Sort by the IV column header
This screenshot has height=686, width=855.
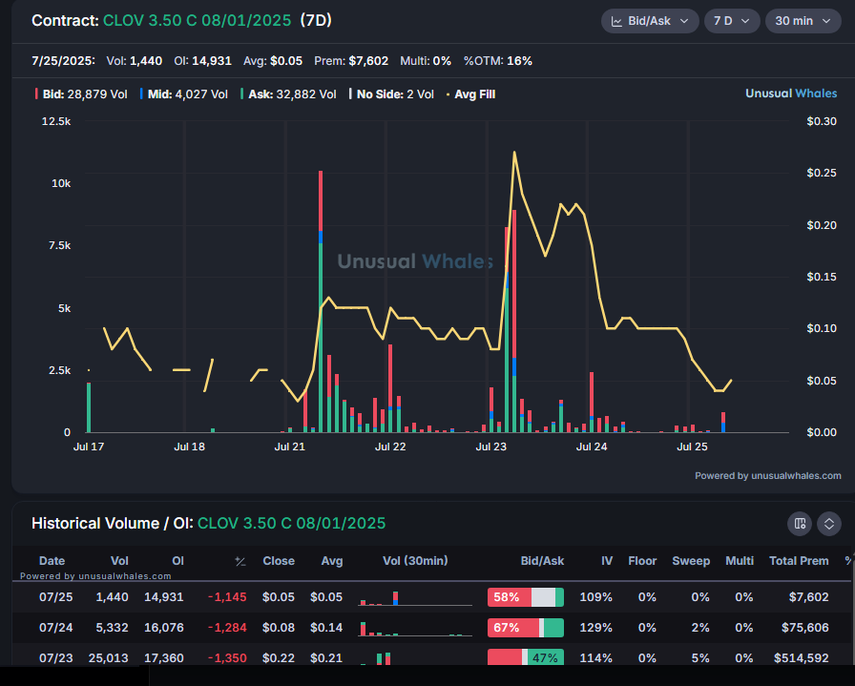coord(607,561)
